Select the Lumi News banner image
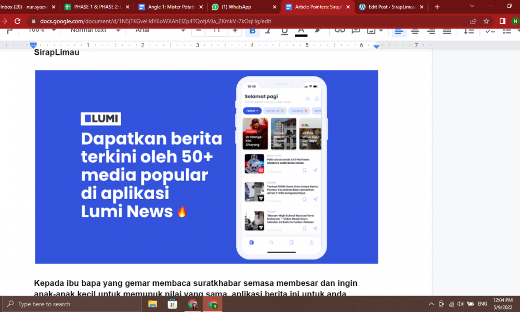The image size is (520, 312). click(x=206, y=167)
